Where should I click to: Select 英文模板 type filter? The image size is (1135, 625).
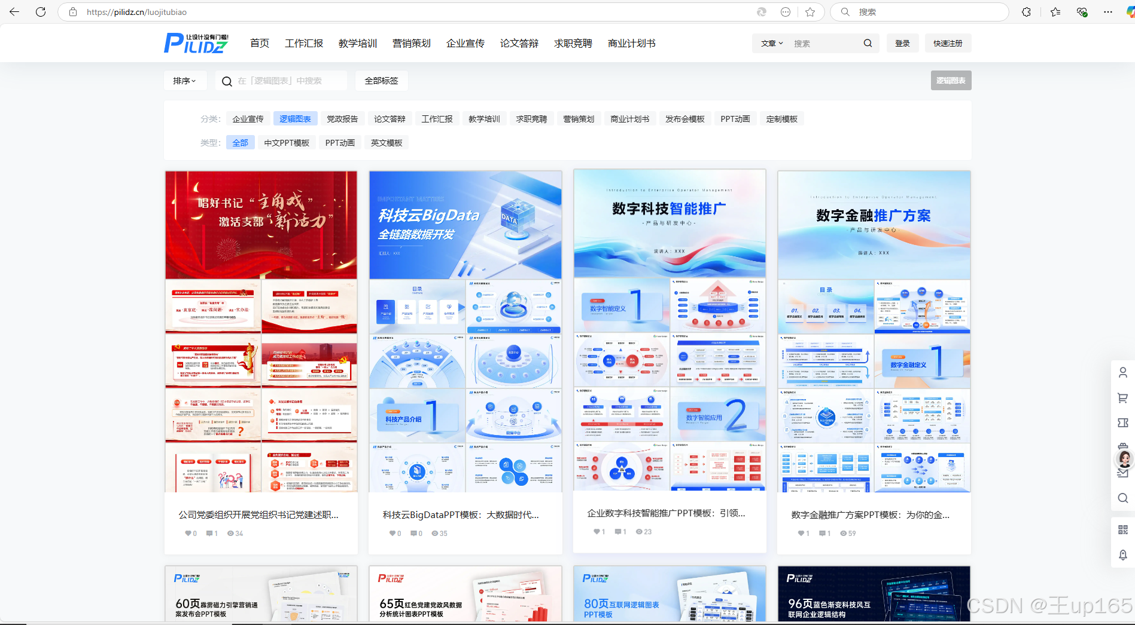pyautogui.click(x=387, y=143)
